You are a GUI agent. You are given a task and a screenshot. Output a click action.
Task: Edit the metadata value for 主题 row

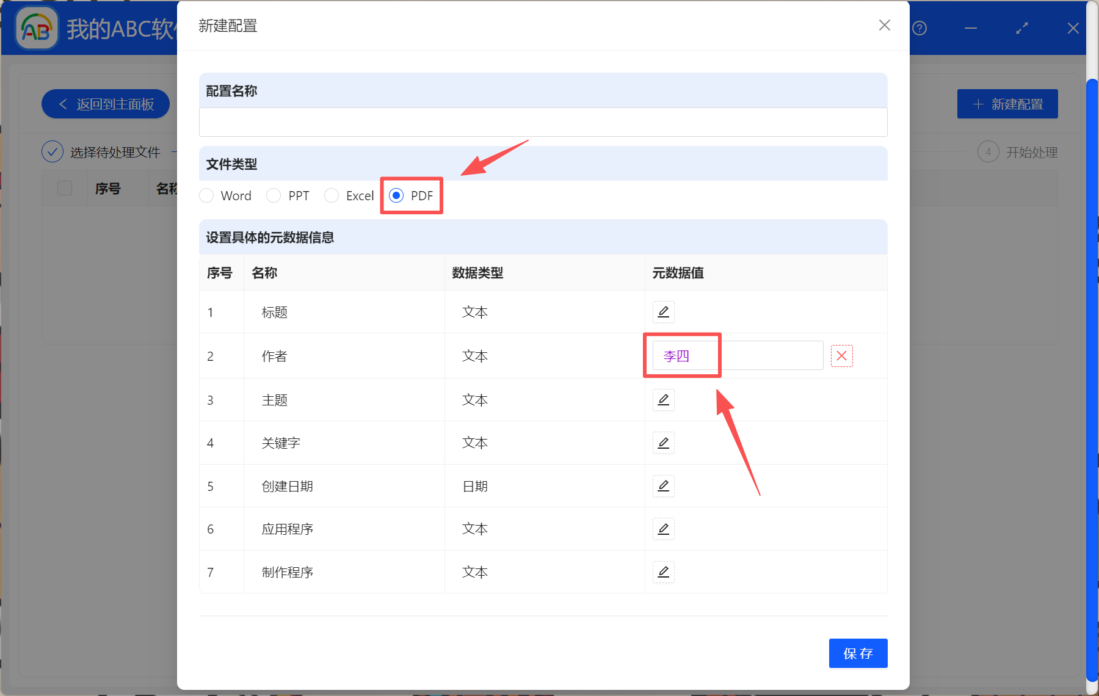(x=663, y=400)
